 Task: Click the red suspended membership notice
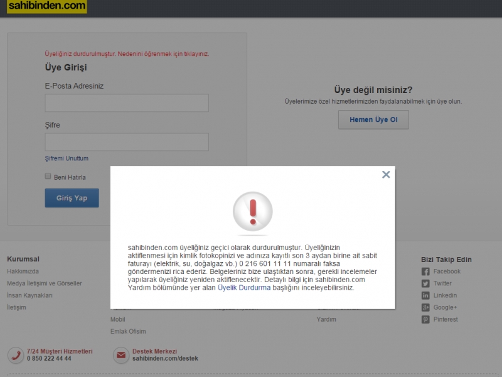pos(127,54)
